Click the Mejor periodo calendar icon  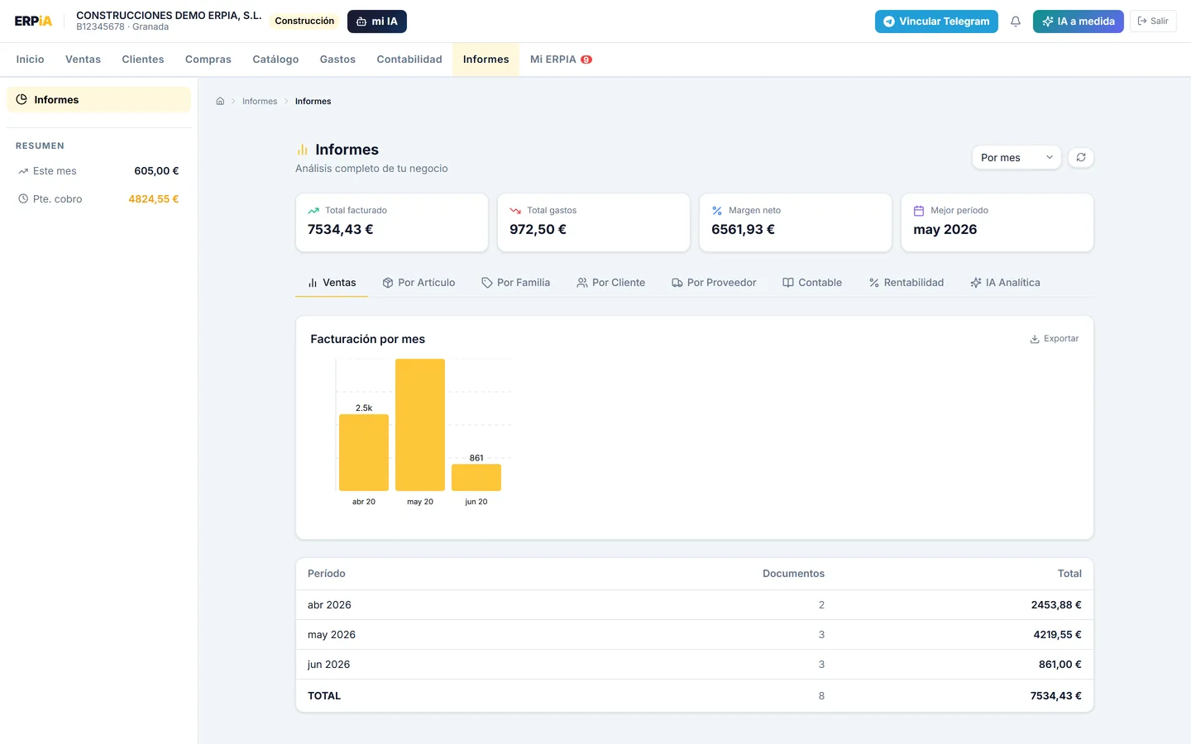pyautogui.click(x=918, y=211)
